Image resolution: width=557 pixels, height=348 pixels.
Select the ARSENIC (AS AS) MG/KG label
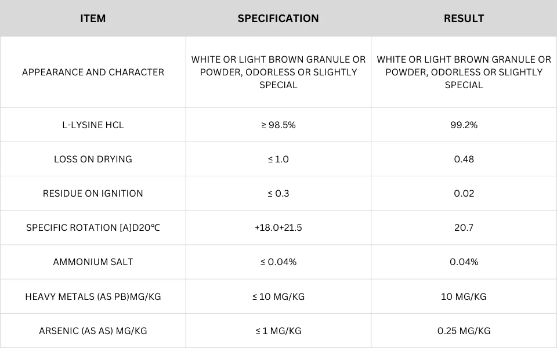93,331
